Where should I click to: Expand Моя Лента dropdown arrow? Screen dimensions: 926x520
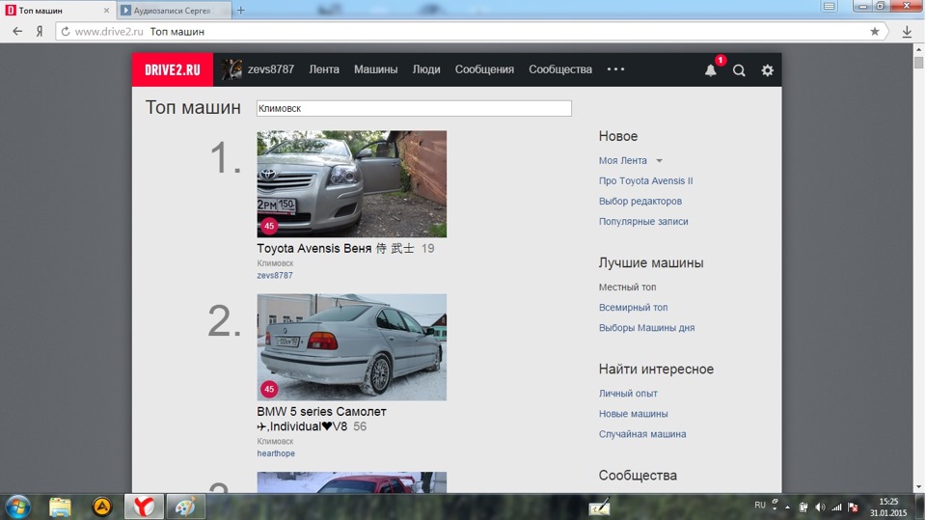click(x=659, y=161)
